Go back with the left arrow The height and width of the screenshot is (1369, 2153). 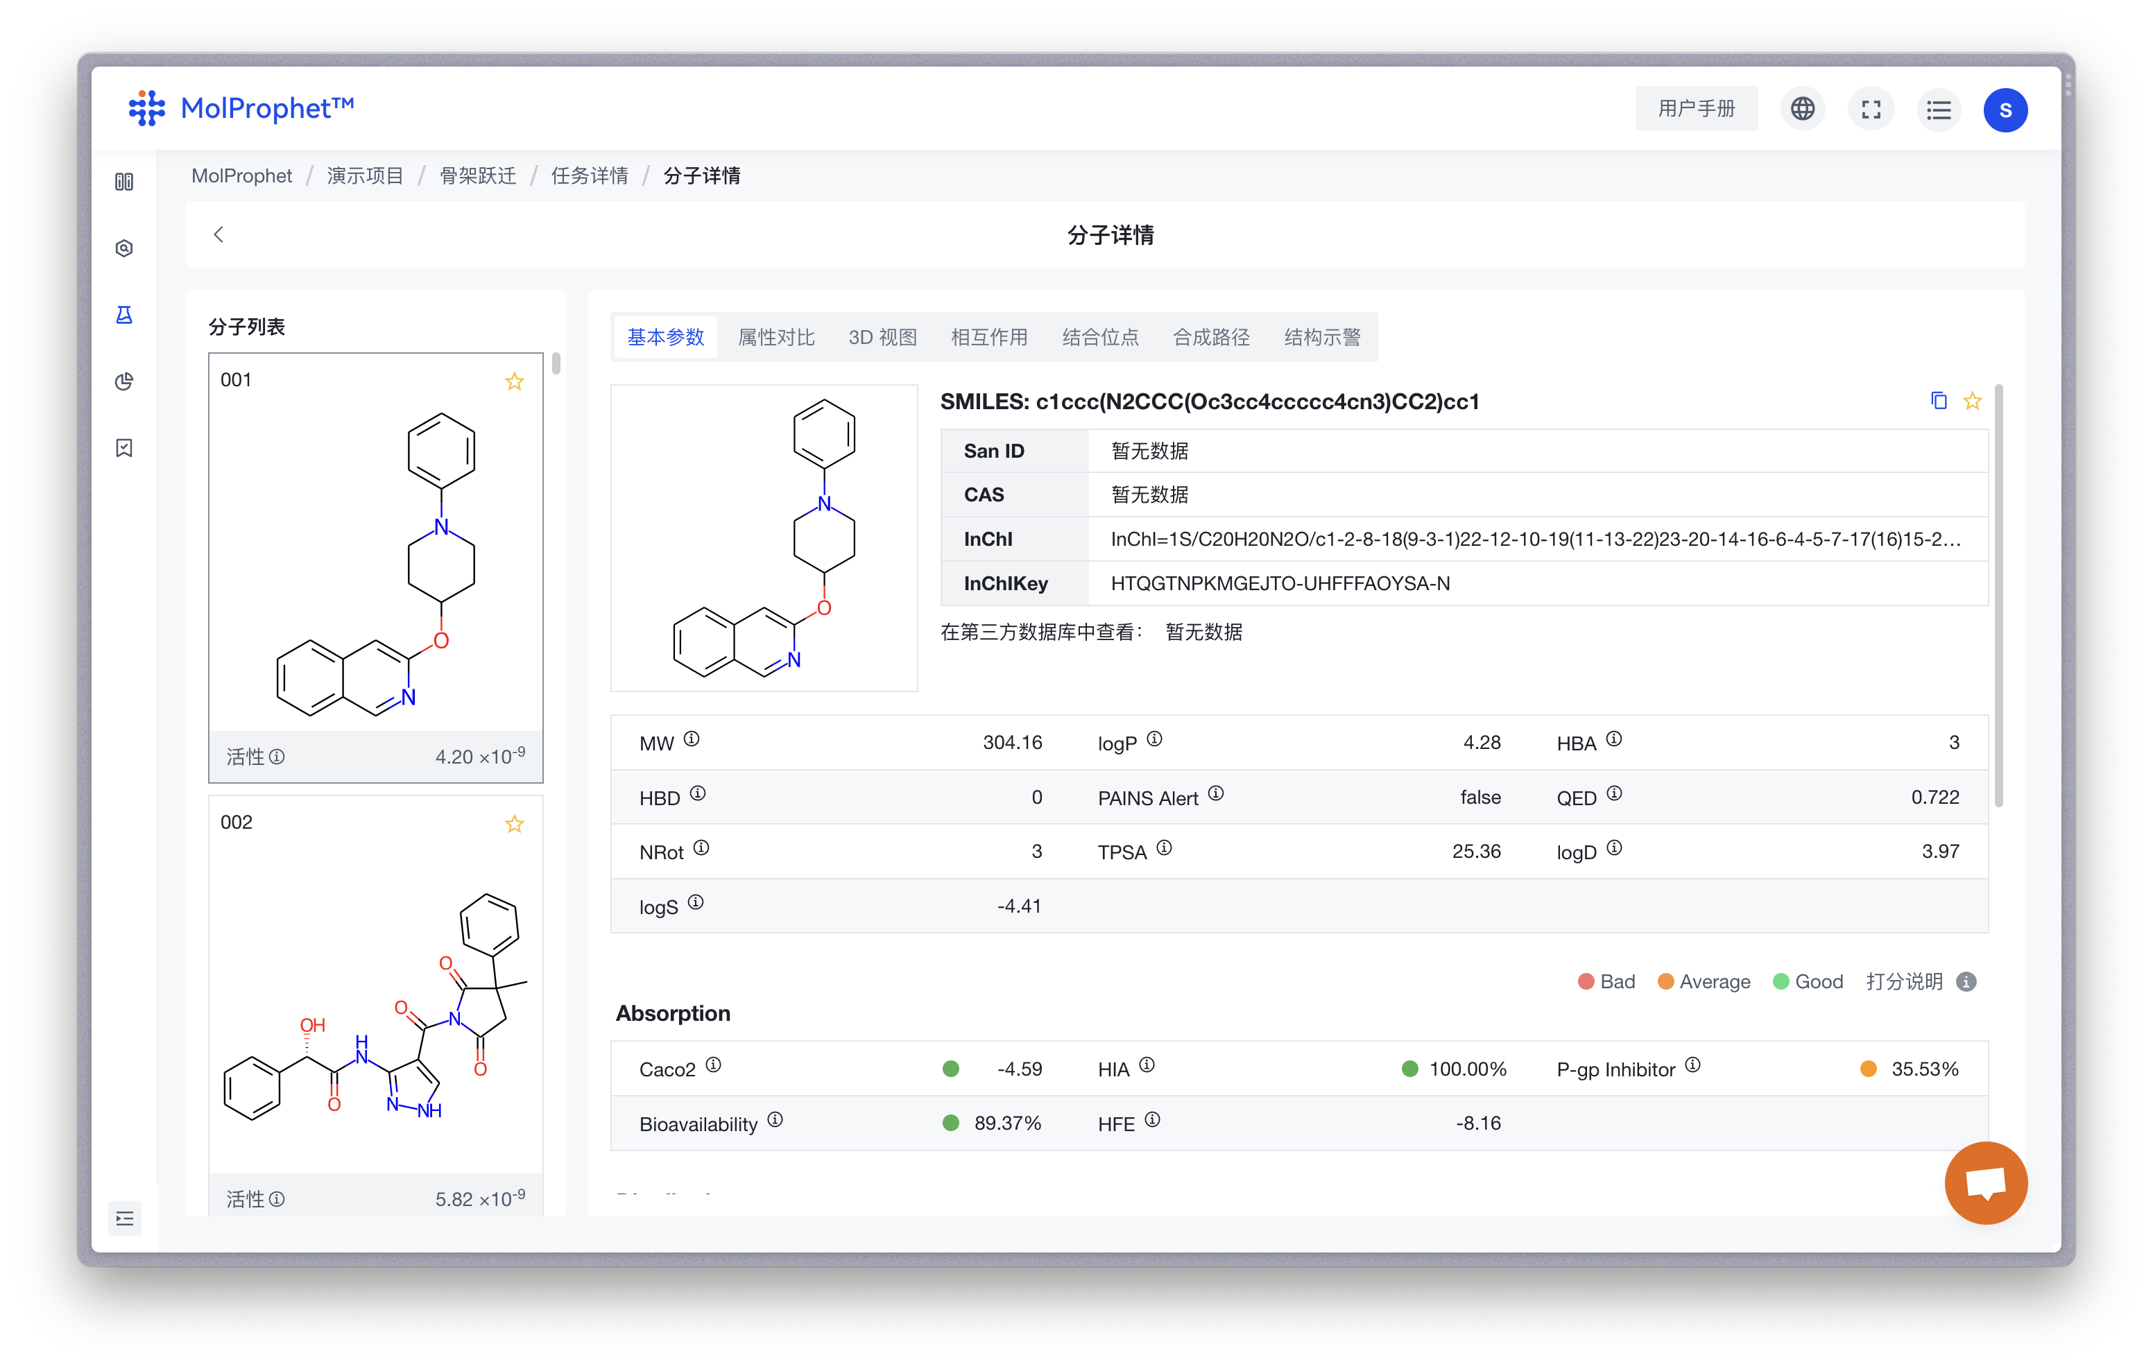pos(218,234)
